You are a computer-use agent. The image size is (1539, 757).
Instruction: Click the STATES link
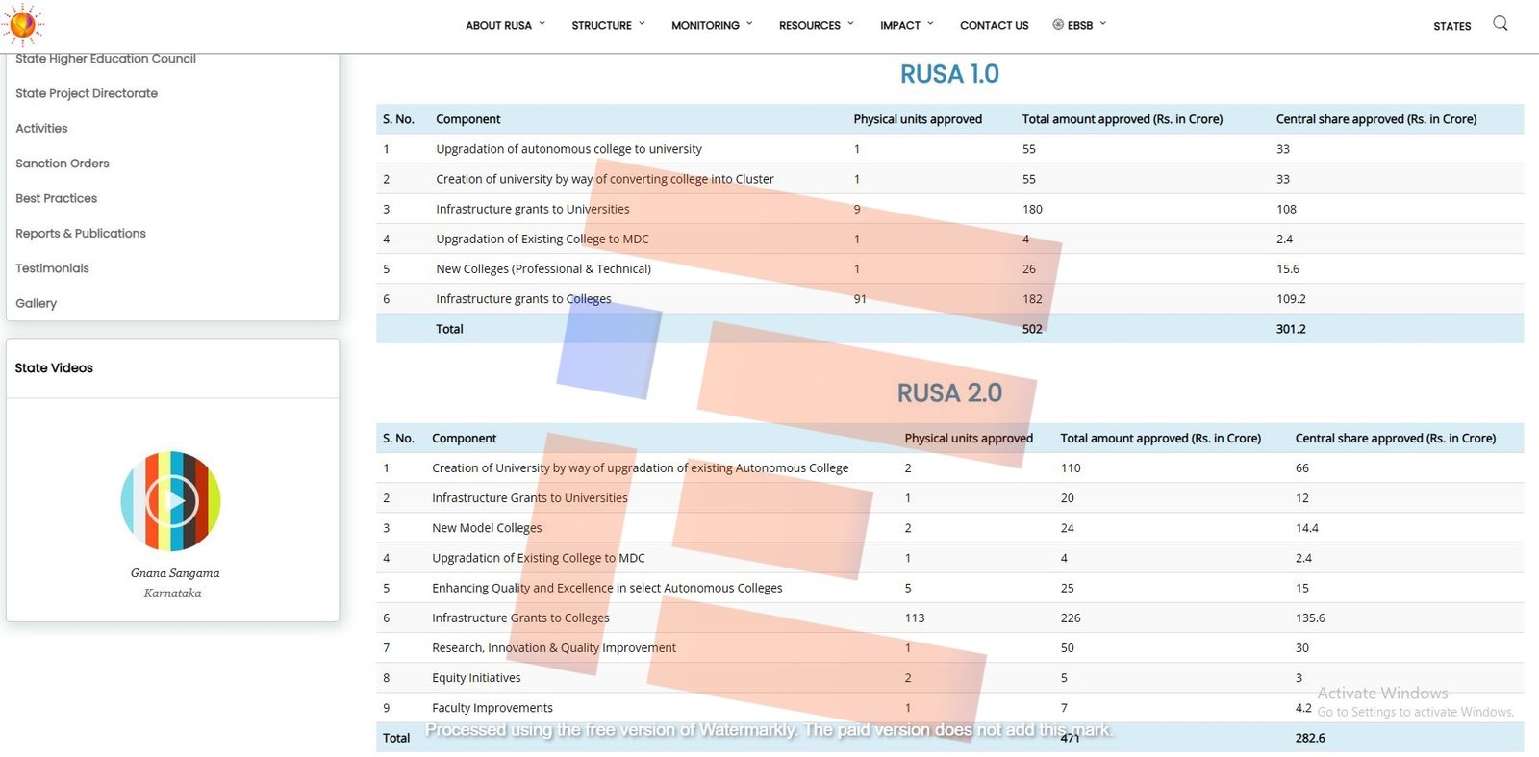[1451, 26]
